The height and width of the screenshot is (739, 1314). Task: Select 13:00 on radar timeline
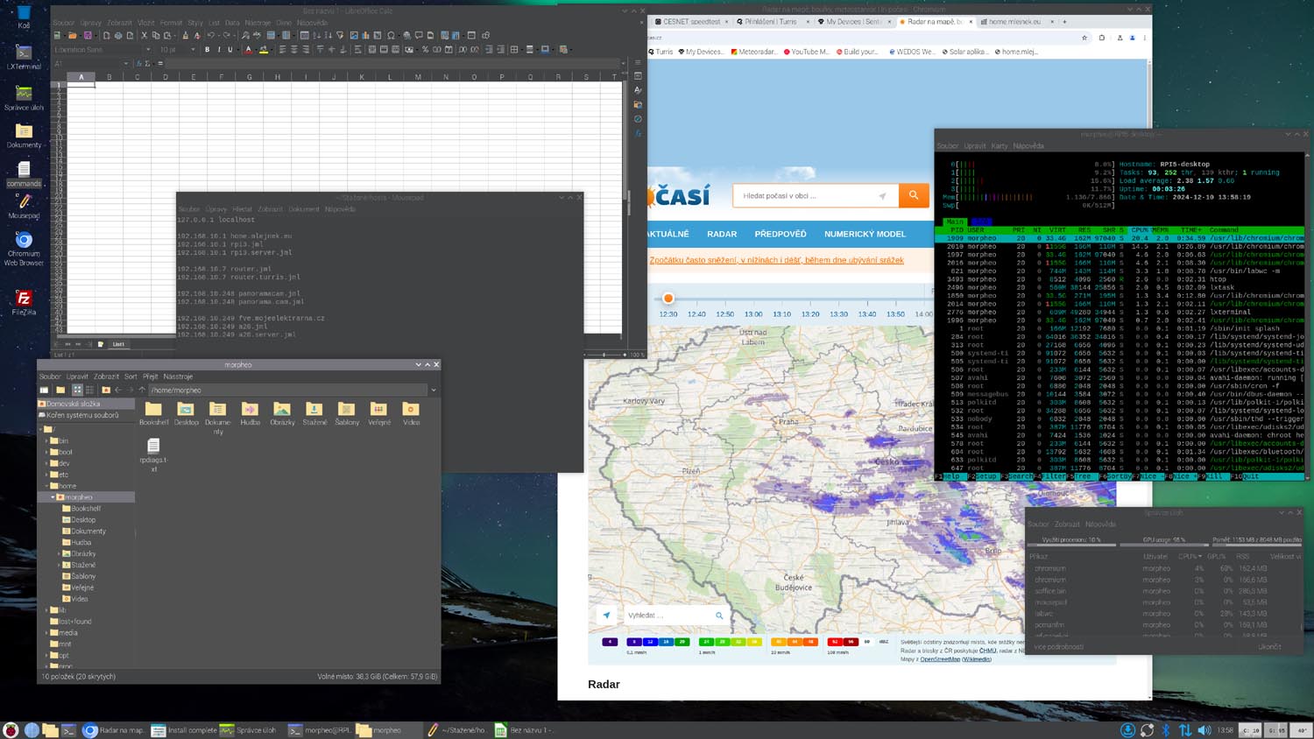tap(753, 314)
